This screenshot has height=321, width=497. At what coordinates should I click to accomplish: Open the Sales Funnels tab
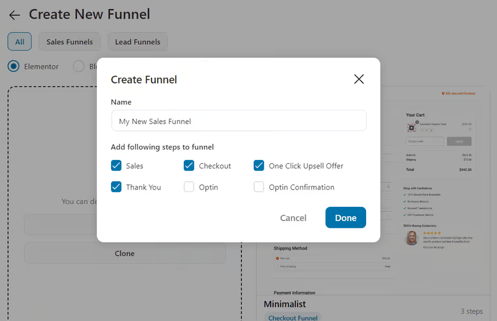(x=69, y=42)
